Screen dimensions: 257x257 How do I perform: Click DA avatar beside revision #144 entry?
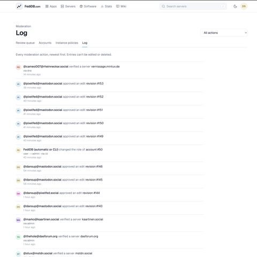(18, 194)
